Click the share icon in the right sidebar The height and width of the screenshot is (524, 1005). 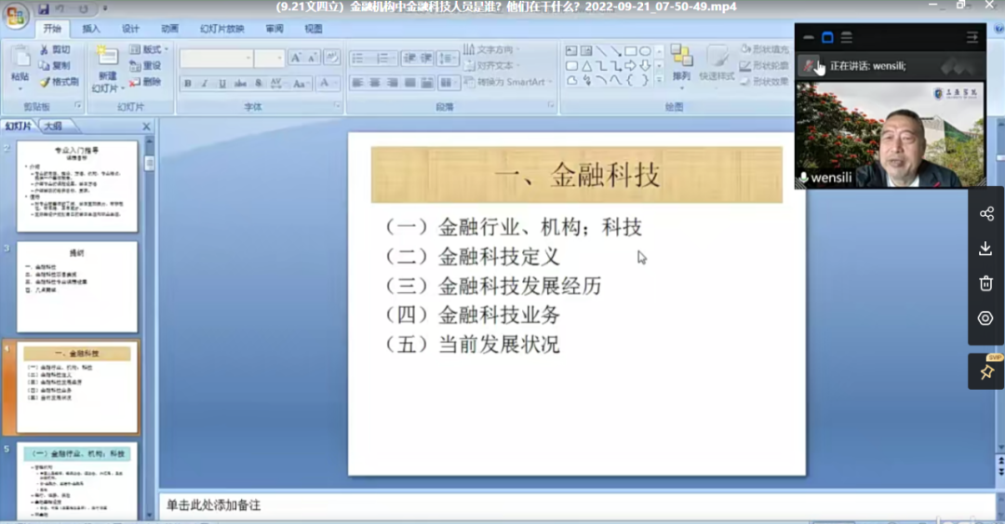985,214
